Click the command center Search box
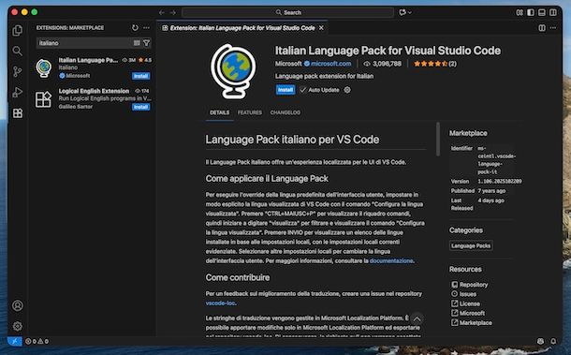 coord(287,12)
